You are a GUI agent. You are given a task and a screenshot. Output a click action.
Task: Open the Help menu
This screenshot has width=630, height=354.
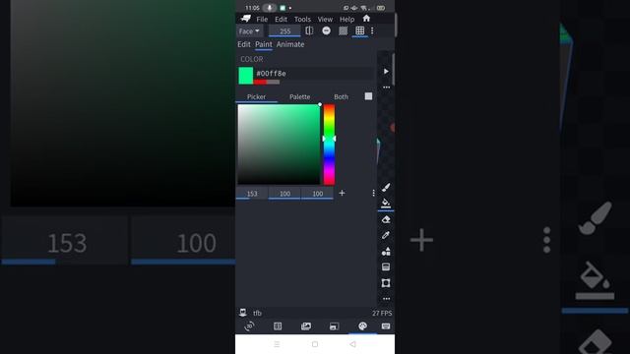point(346,19)
